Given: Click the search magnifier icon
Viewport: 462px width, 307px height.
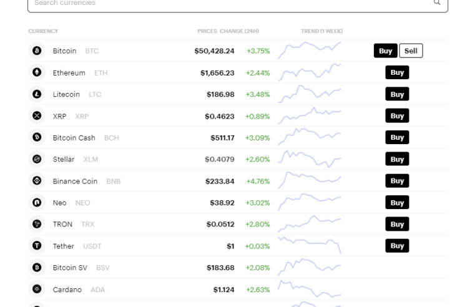Looking at the screenshot, I should click(437, 2).
